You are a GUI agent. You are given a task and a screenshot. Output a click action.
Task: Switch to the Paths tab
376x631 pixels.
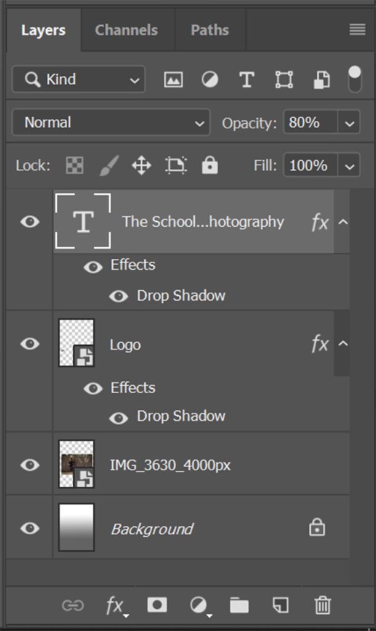click(210, 30)
